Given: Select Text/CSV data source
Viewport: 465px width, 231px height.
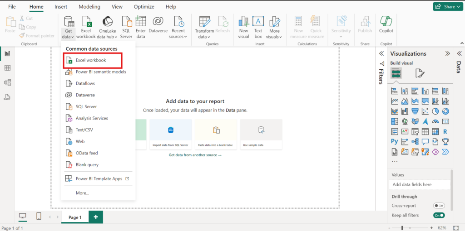Looking at the screenshot, I should point(98,130).
